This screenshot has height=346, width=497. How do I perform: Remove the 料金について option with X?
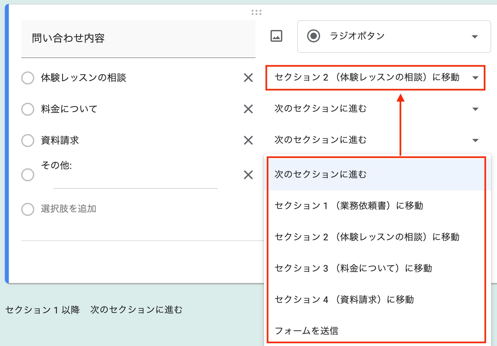pos(248,109)
